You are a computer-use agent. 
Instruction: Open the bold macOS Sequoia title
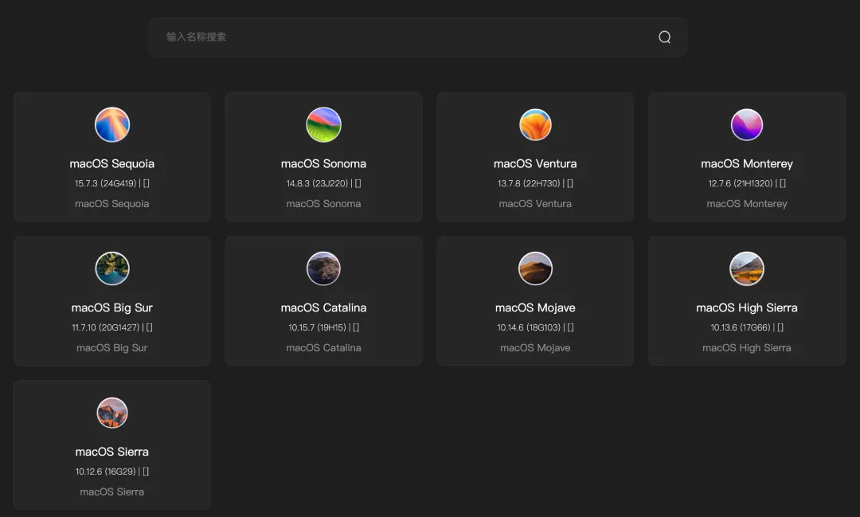tap(112, 163)
